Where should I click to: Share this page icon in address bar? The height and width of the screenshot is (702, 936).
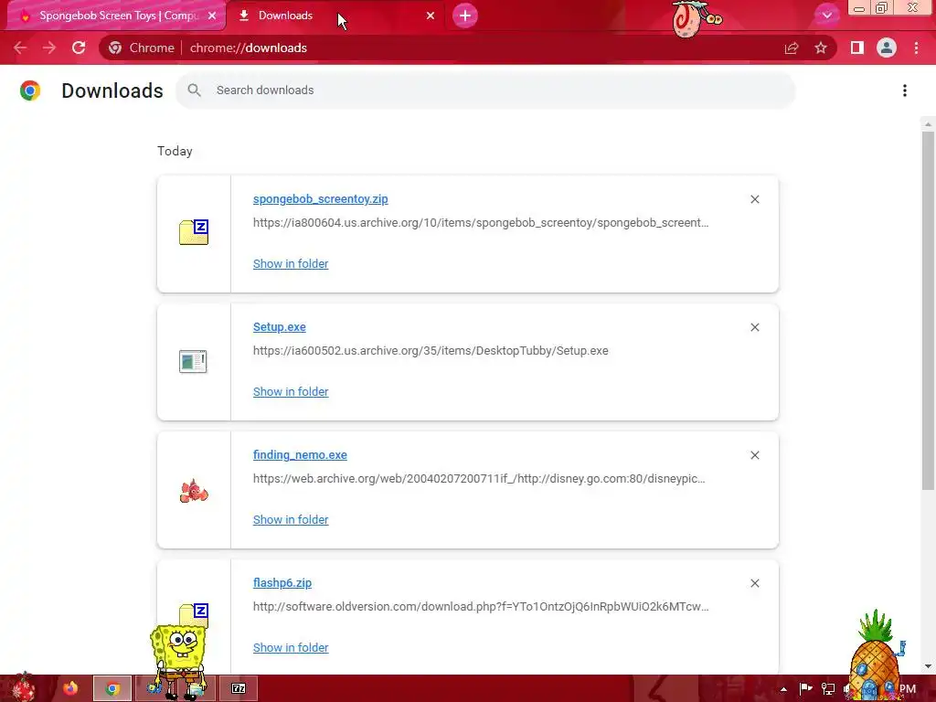(792, 48)
